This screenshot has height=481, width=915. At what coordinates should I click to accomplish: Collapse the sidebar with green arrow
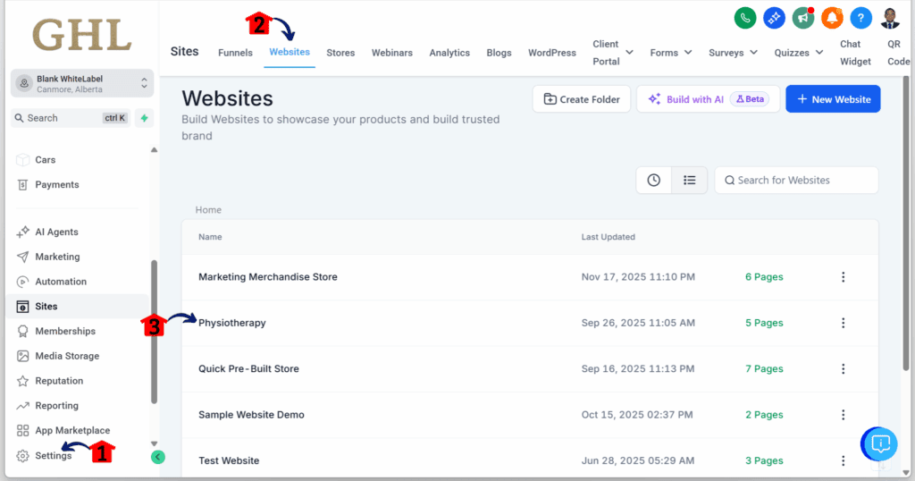(158, 457)
